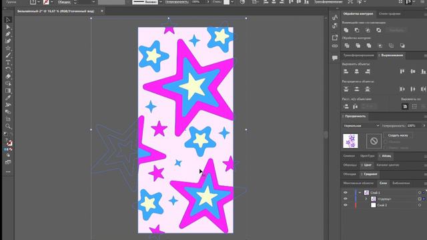
Task: Click the Unite shape mode icon
Action: tap(346, 30)
